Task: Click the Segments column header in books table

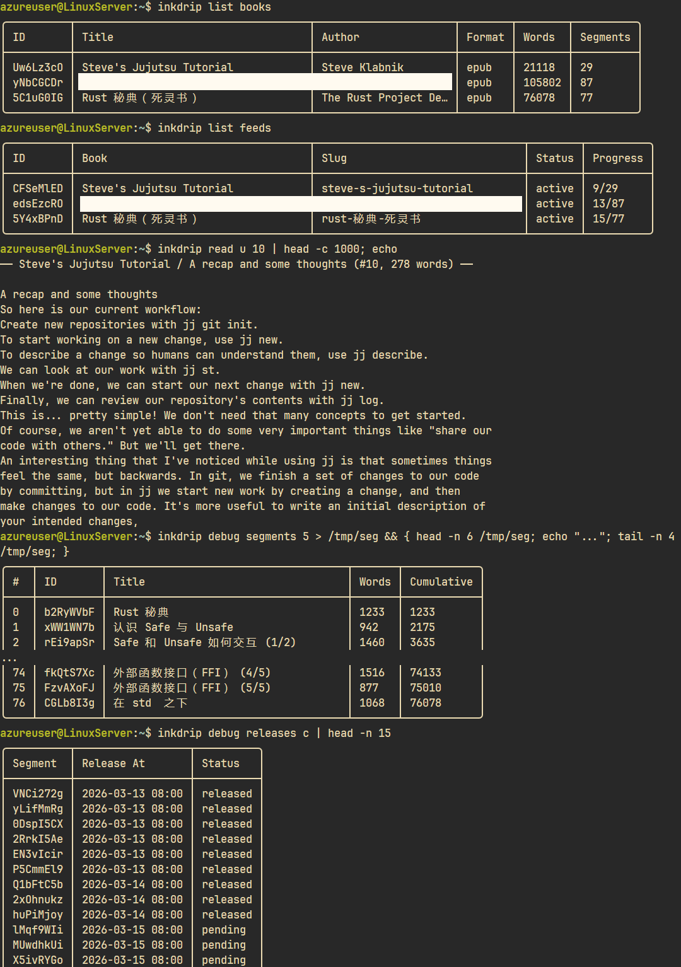Action: coord(605,37)
